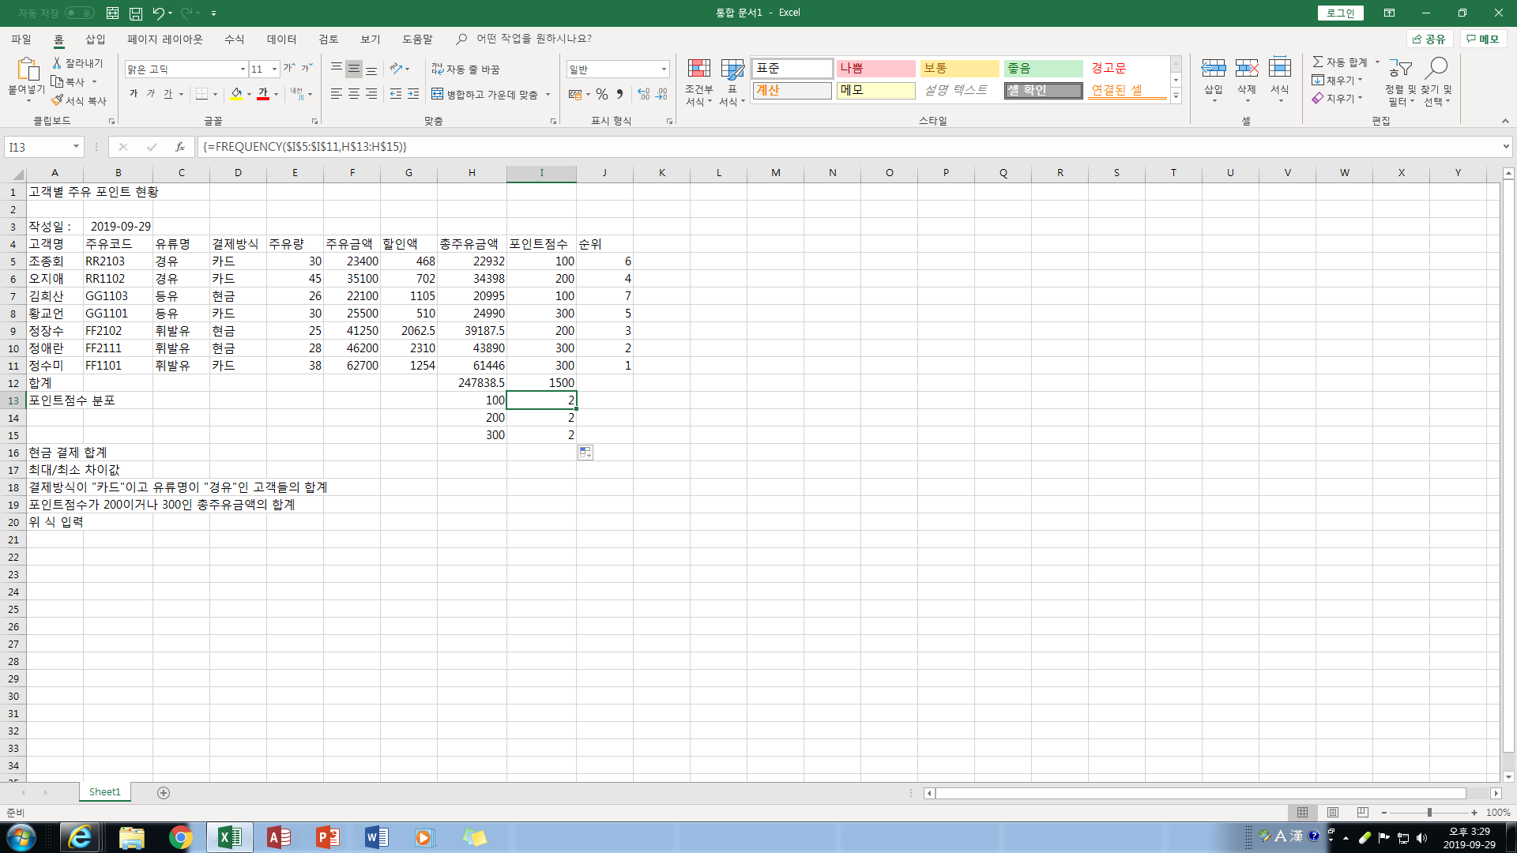The image size is (1517, 853).
Task: Open the 수식 (Formulas) ribbon tab
Action: point(234,39)
